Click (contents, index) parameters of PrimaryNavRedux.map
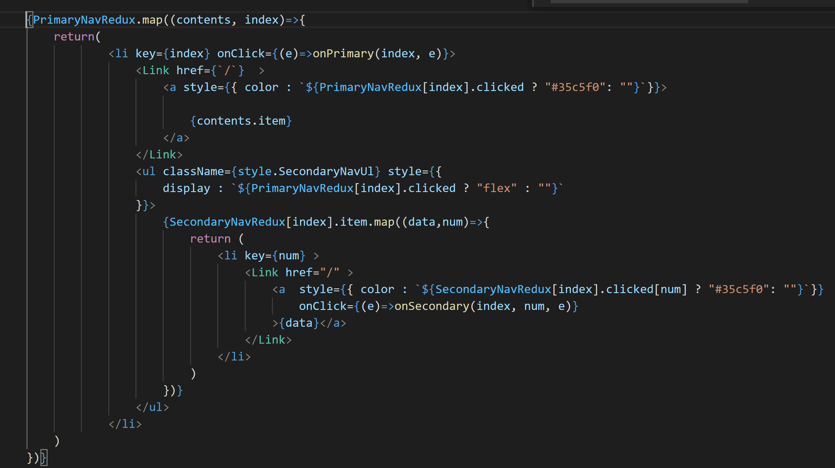The height and width of the screenshot is (468, 835). [x=227, y=20]
